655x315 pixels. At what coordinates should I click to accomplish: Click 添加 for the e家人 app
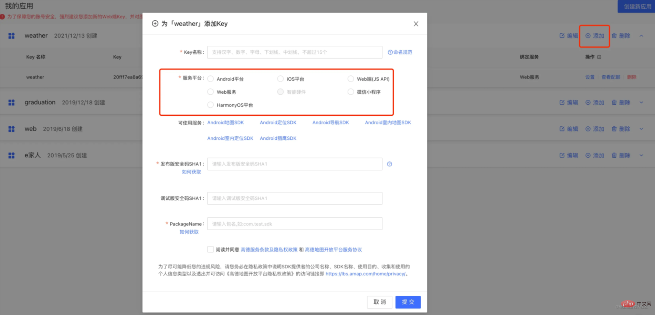pyautogui.click(x=595, y=155)
